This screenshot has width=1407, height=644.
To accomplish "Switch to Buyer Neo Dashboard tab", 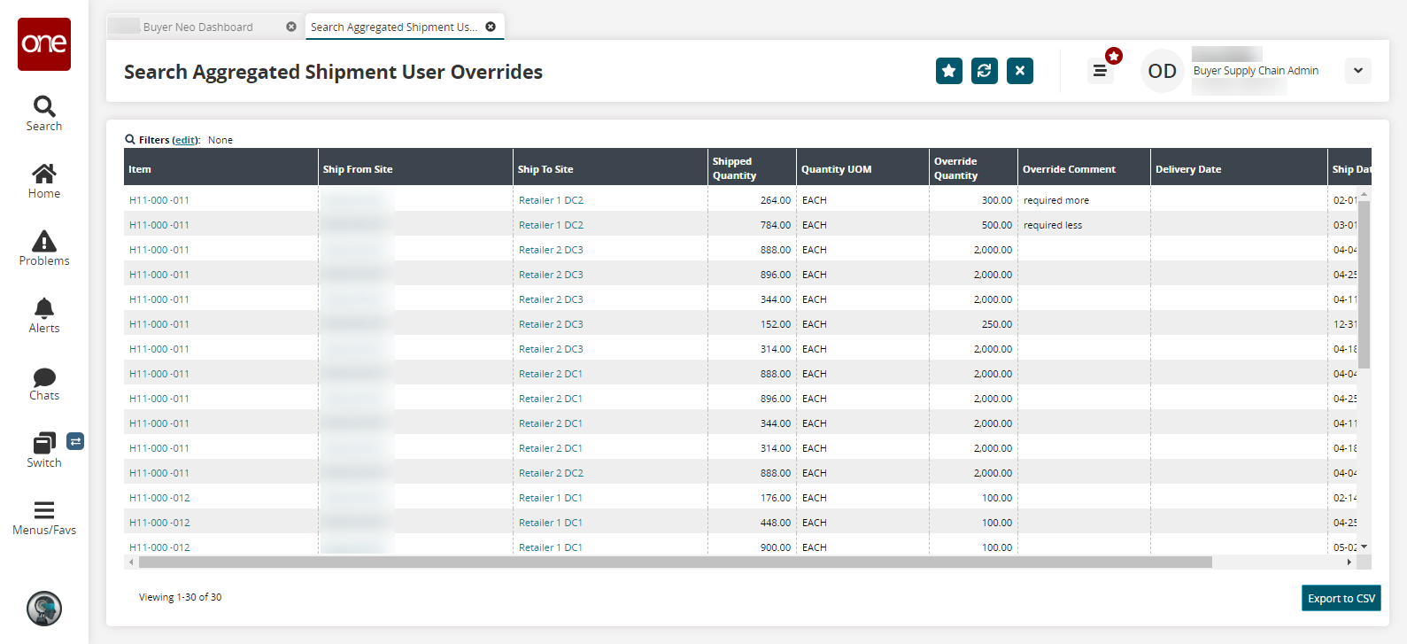I will pyautogui.click(x=198, y=27).
